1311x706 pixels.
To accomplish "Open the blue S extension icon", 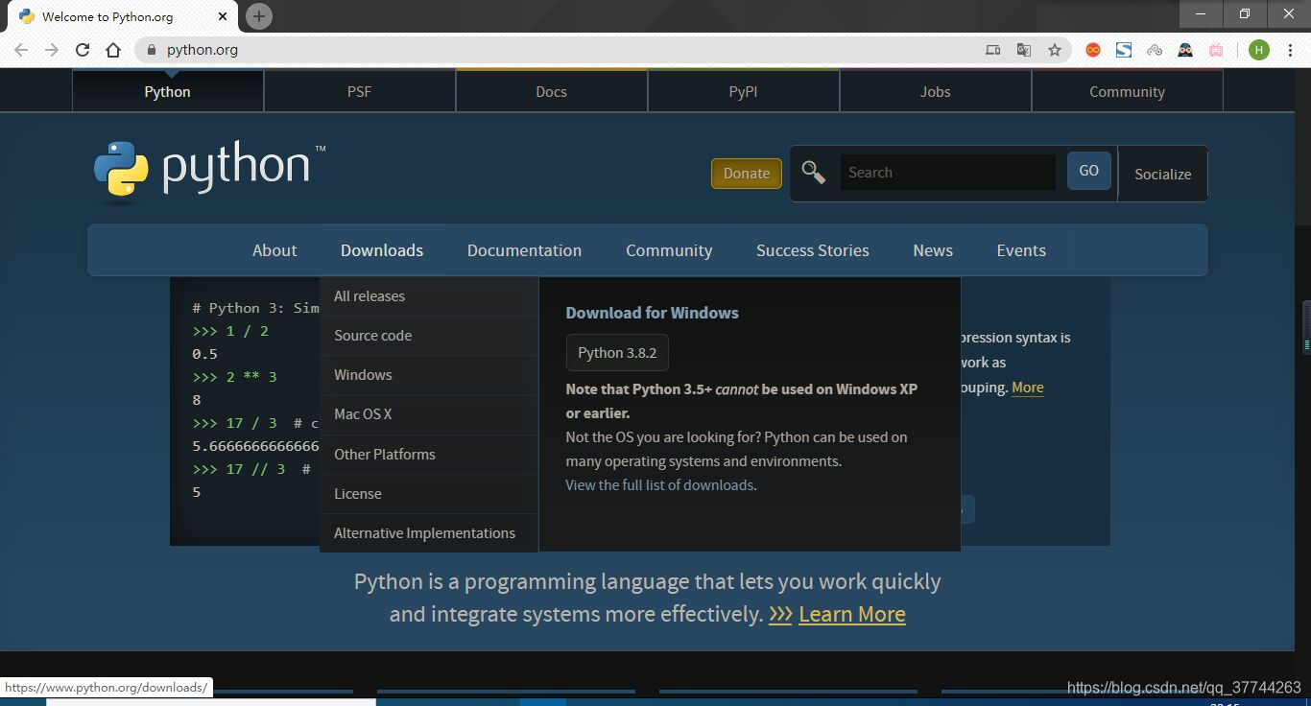I will coord(1124,50).
